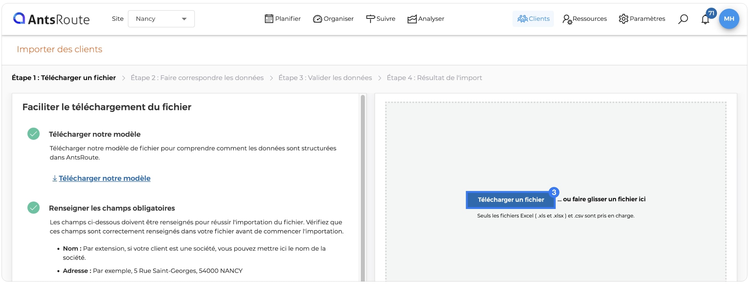This screenshot has width=749, height=284.
Task: Click the Télécharger un fichier button
Action: [511, 200]
